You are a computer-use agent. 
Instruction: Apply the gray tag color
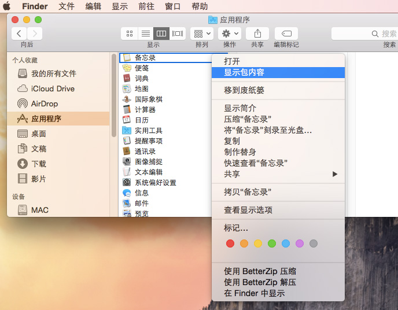point(314,243)
